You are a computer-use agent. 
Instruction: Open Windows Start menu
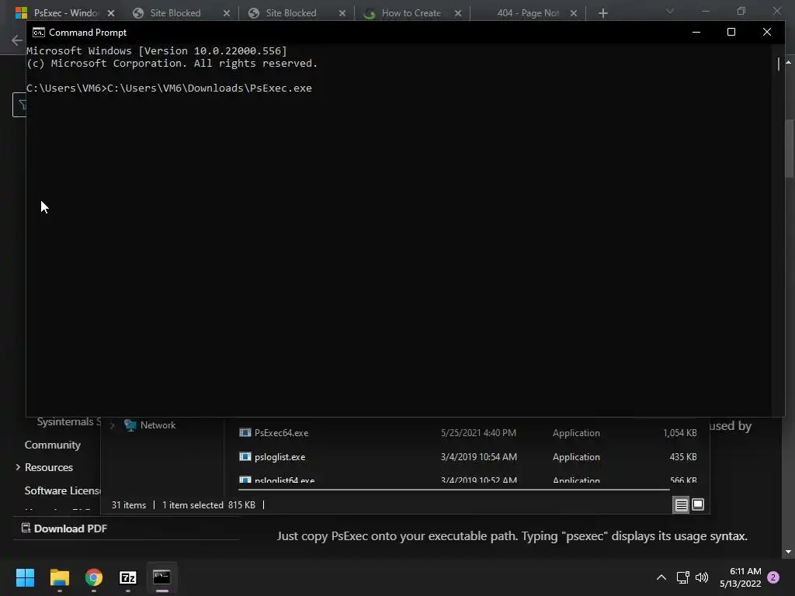pyautogui.click(x=25, y=577)
